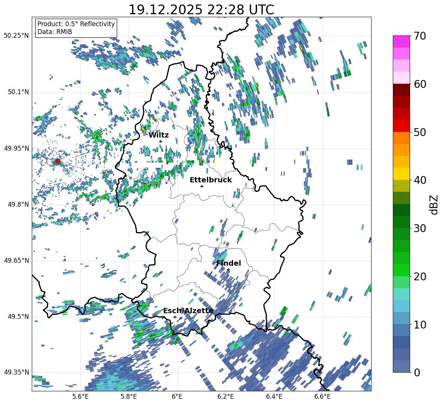Click the title 19.12.2025 22:28 UTC

tap(201, 10)
